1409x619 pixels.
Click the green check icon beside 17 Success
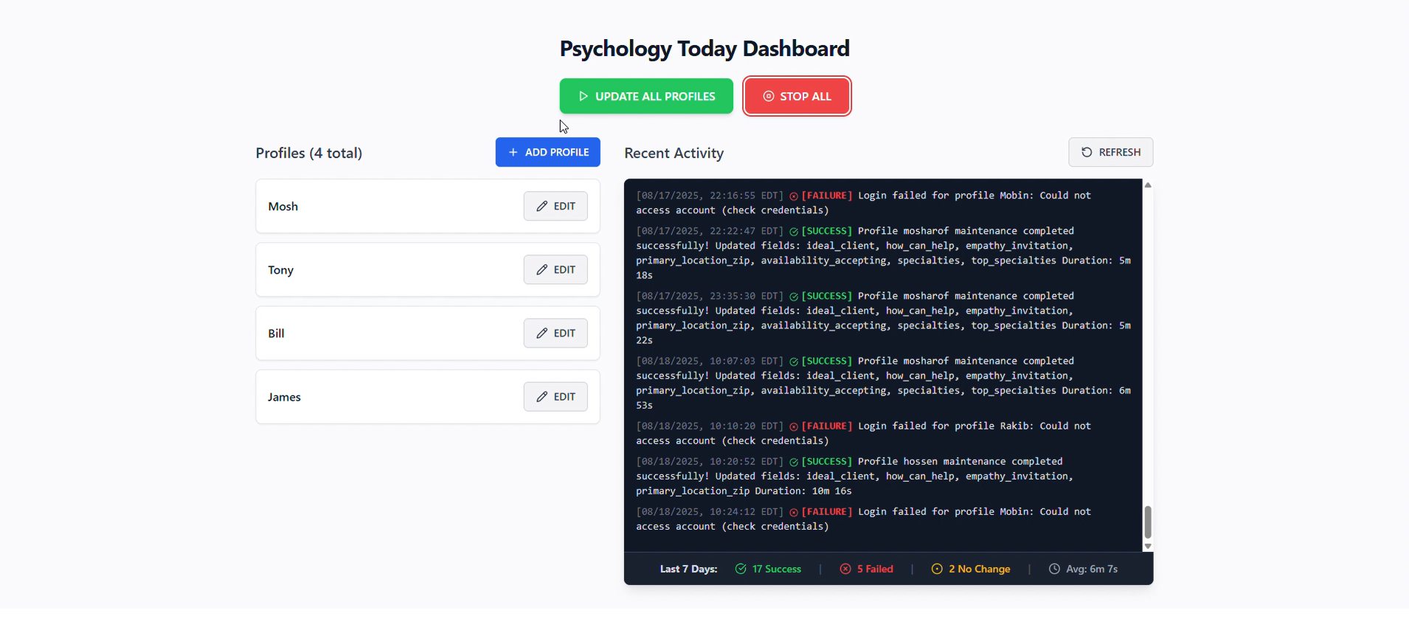(x=741, y=569)
